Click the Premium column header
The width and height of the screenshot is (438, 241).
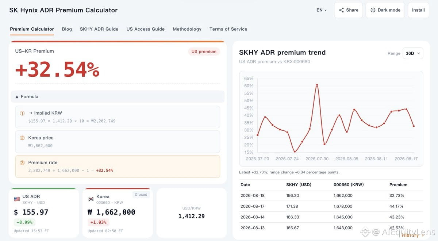(398, 185)
